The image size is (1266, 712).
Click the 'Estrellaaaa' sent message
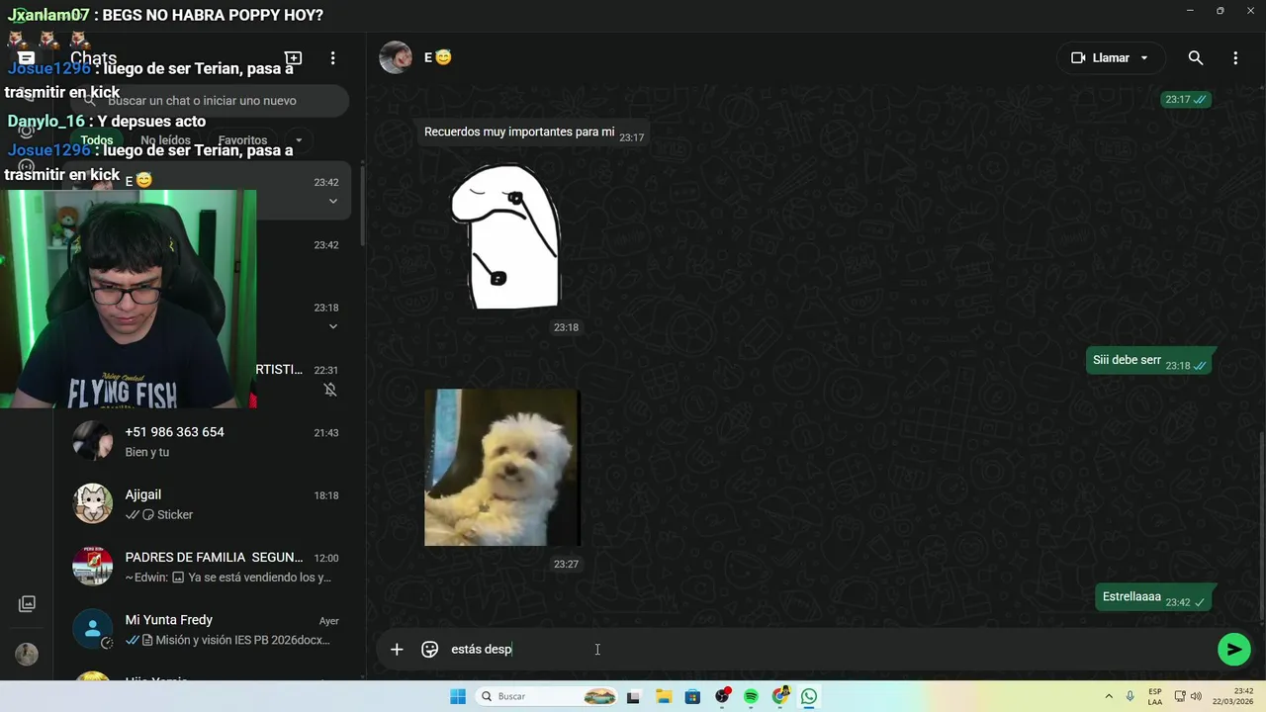coord(1154,597)
